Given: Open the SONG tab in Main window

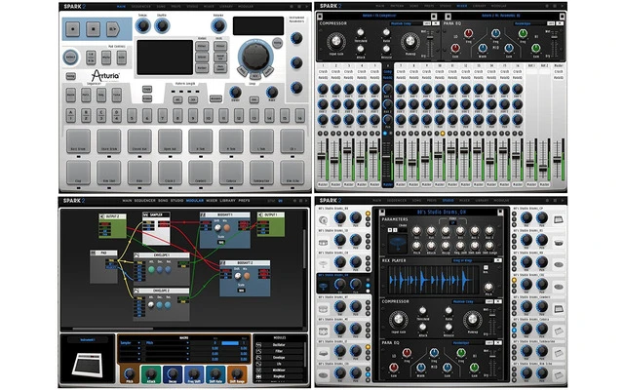Looking at the screenshot, I should click(161, 7).
